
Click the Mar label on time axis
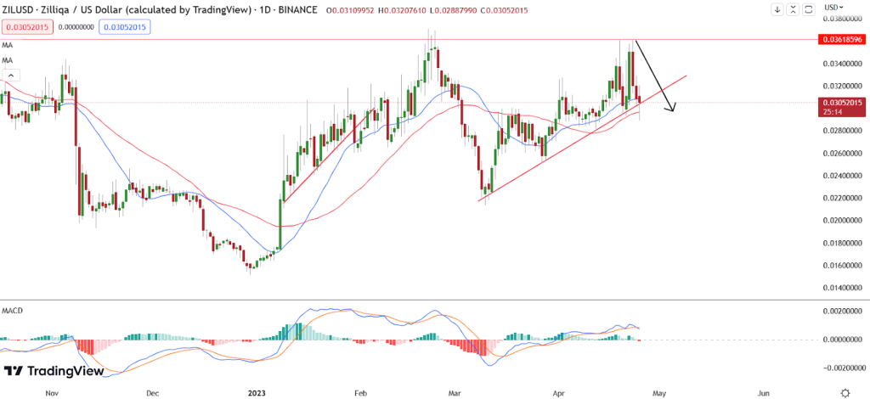455,393
